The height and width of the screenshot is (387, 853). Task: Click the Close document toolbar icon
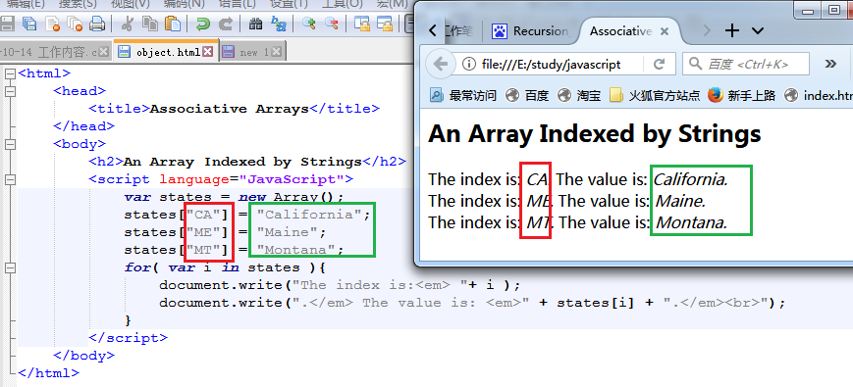[x=53, y=24]
